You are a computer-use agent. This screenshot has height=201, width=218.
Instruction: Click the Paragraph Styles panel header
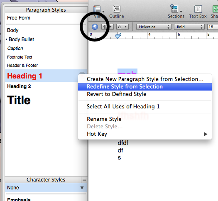tap(46, 10)
